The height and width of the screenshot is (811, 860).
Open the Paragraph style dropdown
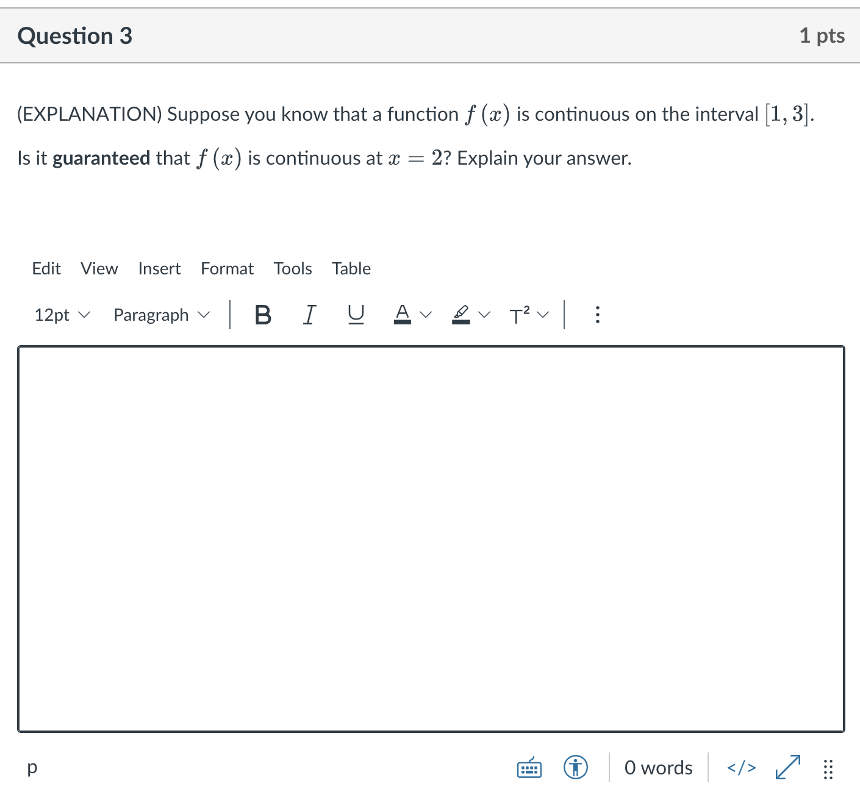[161, 315]
